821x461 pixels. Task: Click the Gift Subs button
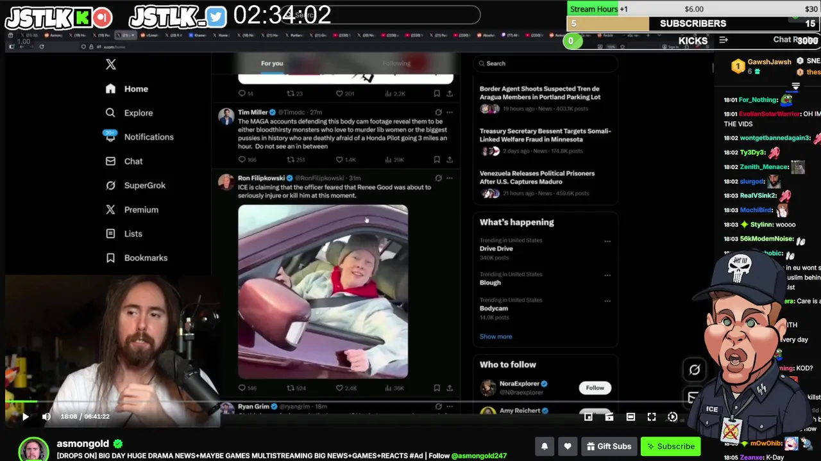coord(609,446)
